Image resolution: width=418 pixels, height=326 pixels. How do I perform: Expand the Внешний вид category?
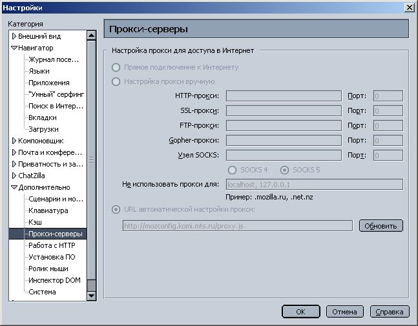(x=14, y=36)
